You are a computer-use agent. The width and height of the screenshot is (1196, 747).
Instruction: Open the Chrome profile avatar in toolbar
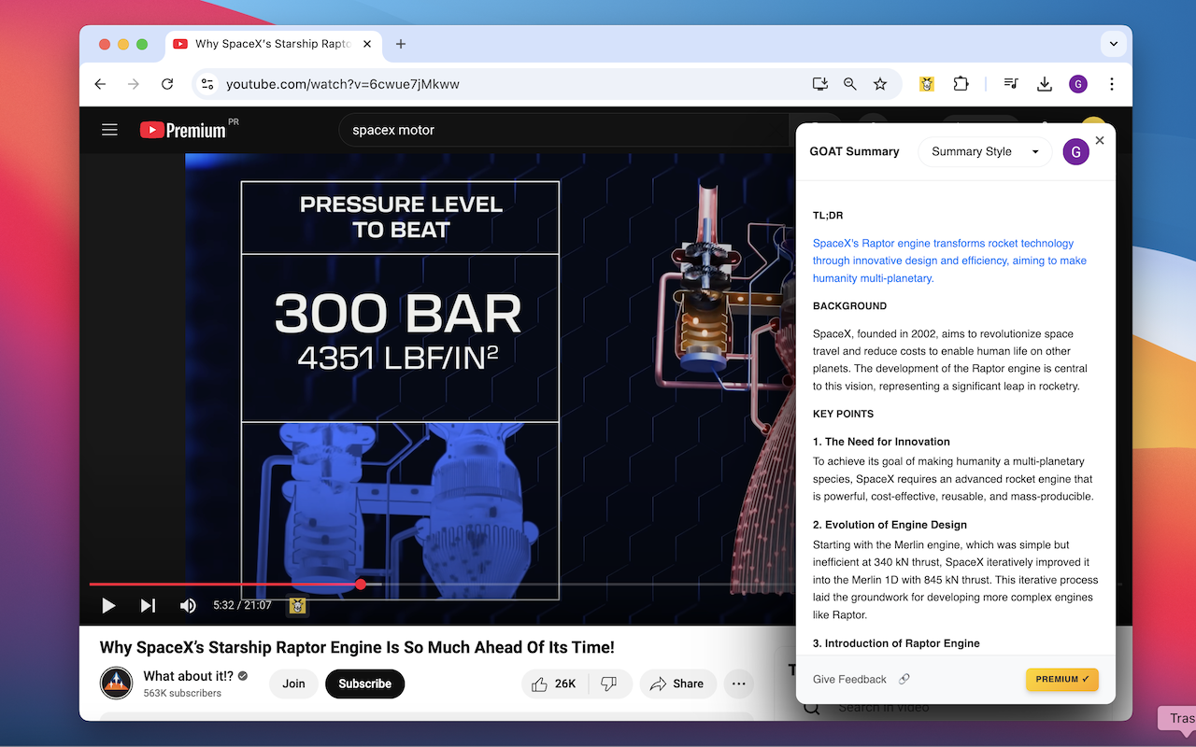coord(1078,84)
